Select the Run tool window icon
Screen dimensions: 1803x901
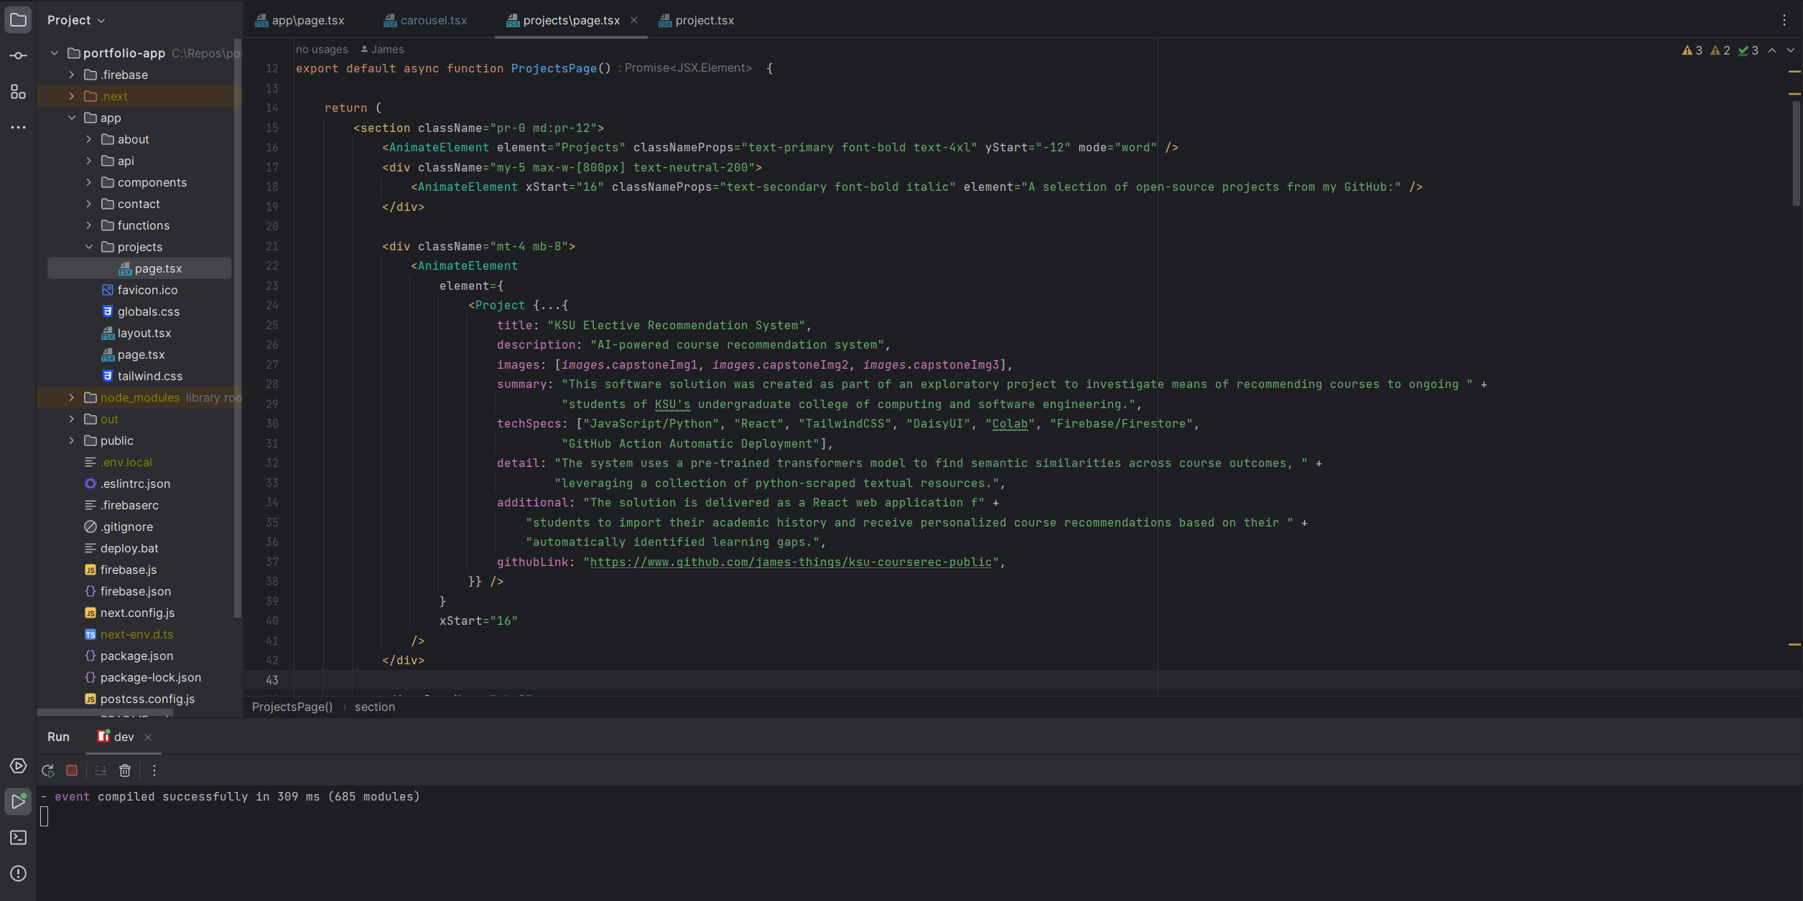18,801
